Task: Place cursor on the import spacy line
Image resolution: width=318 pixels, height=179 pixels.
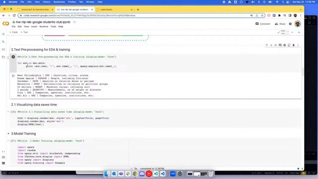Action: click(x=26, y=147)
